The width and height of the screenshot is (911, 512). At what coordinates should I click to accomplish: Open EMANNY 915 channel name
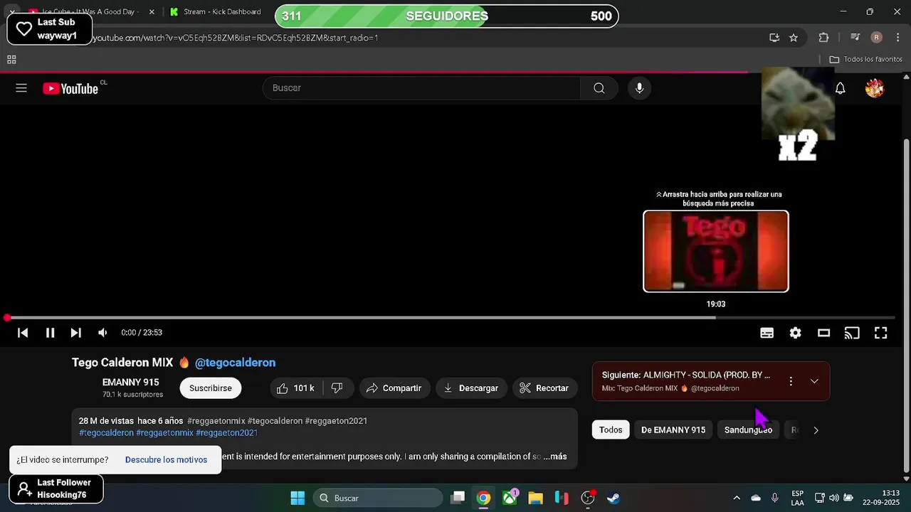point(130,383)
